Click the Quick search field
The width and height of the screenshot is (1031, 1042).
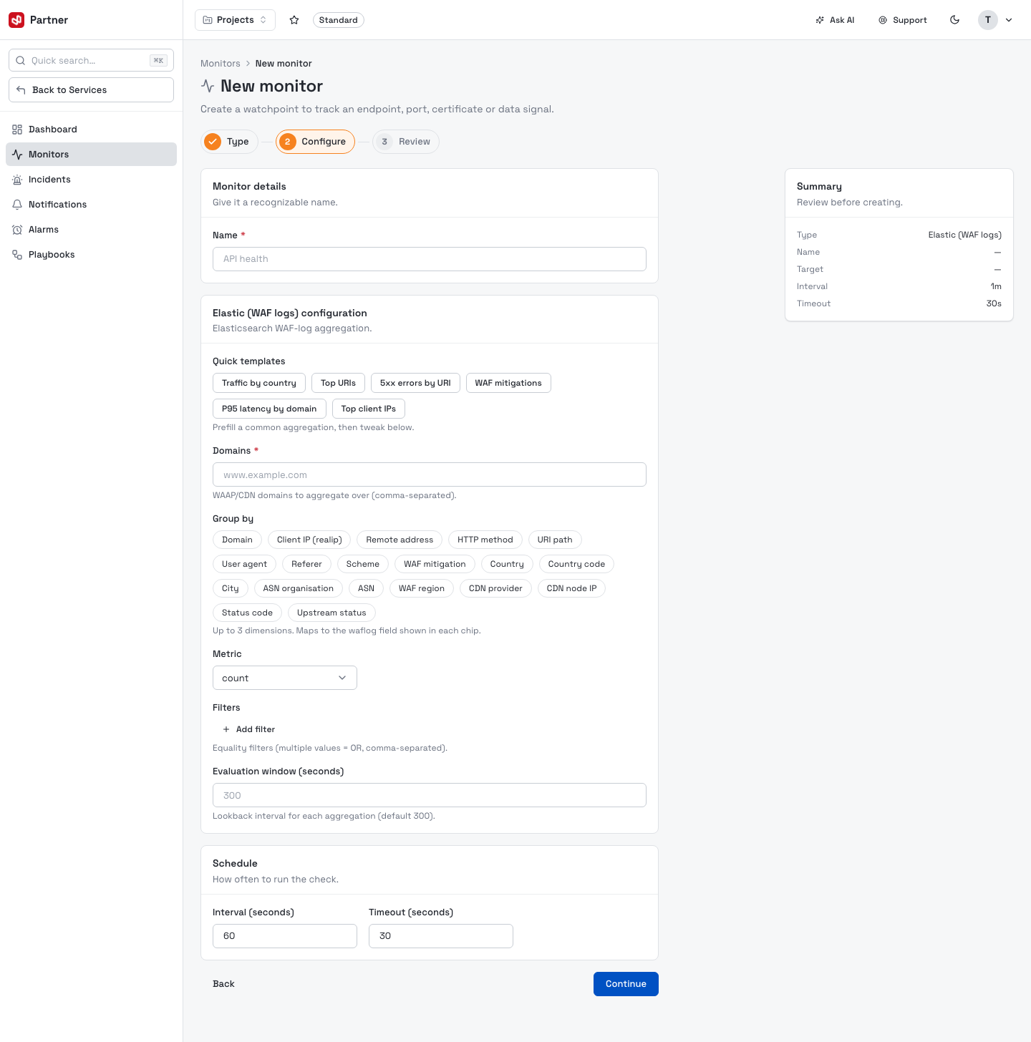91,60
